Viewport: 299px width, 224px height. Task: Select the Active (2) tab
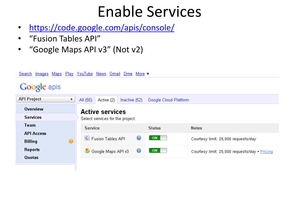pos(106,100)
